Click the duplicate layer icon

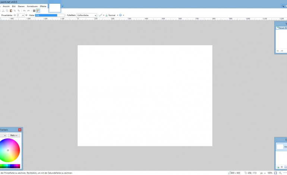[286, 167]
